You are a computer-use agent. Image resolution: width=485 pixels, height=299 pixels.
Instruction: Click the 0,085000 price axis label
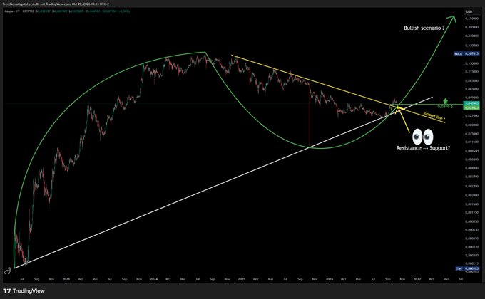point(471,81)
